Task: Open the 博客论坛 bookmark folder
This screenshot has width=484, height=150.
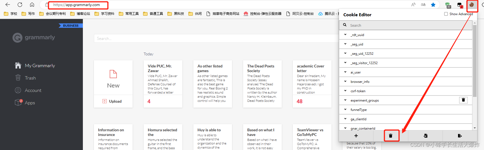Action: coord(80,13)
